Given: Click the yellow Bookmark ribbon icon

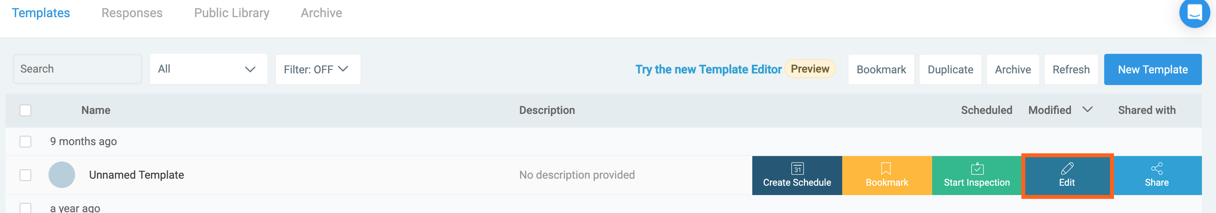Looking at the screenshot, I should click(886, 169).
